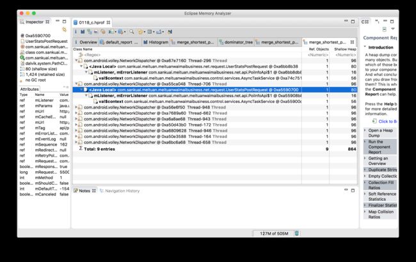Screen dimensions: 416x262
Task: Maximize the Notes panel
Action: 353,190
